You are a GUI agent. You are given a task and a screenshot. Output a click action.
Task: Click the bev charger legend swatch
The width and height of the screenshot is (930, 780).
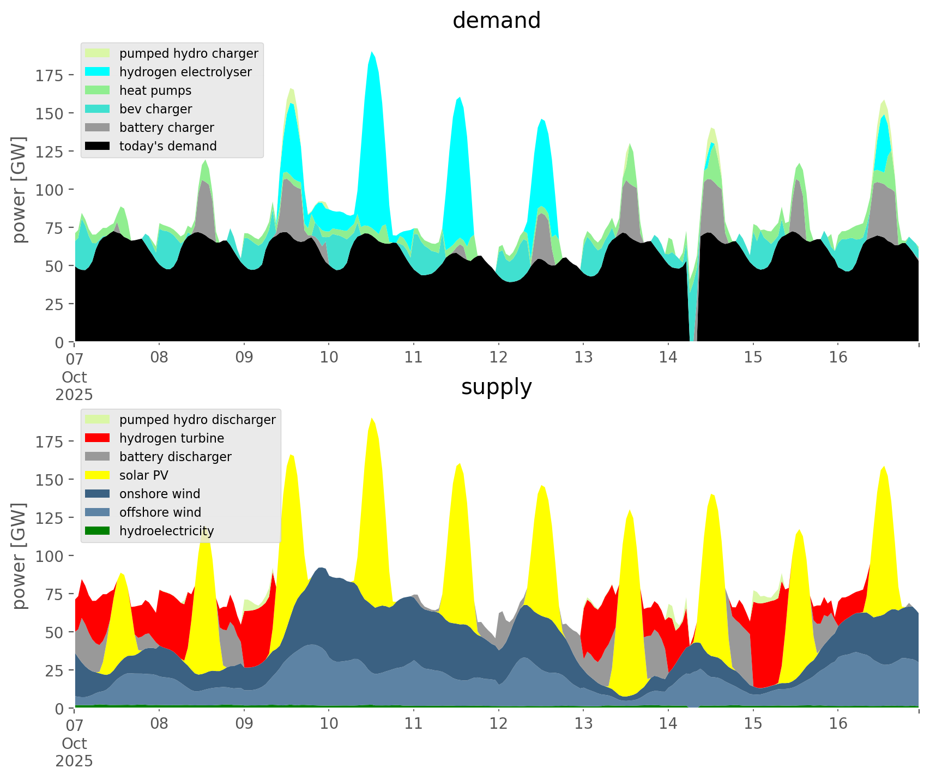coord(98,109)
